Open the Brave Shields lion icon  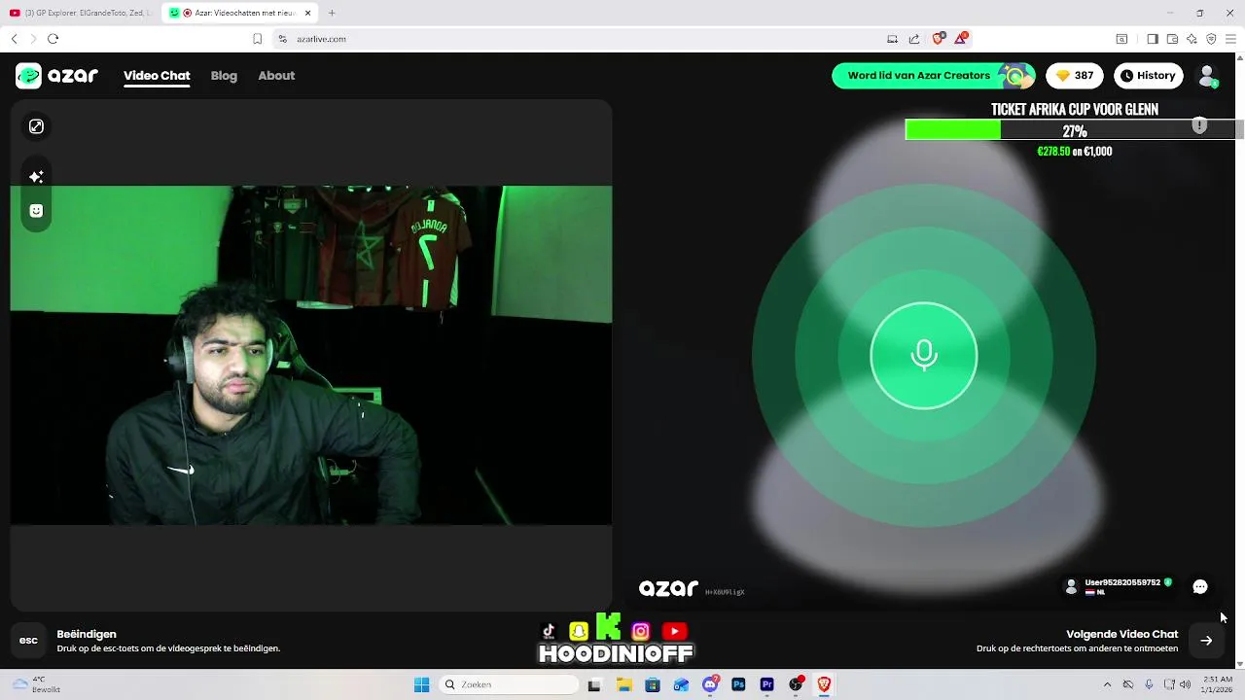(938, 39)
